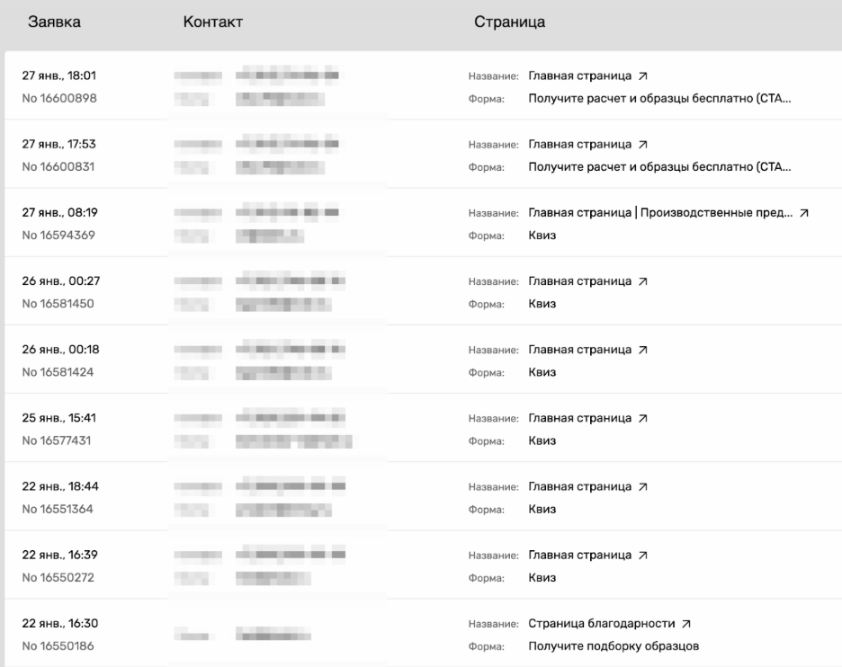The image size is (842, 667).
Task: Click page arrow icon in request 16581450
Action: [642, 281]
